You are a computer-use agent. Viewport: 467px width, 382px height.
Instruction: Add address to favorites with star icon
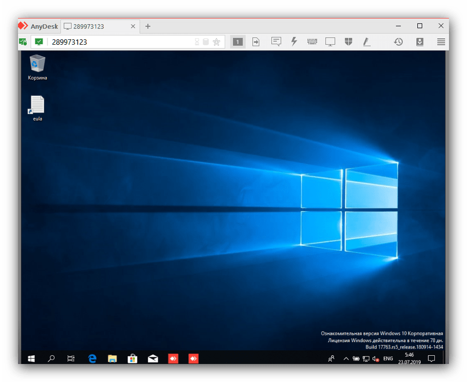216,42
